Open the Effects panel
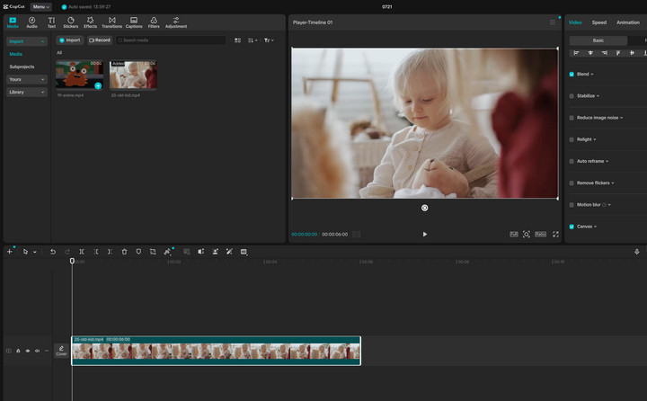 point(90,22)
